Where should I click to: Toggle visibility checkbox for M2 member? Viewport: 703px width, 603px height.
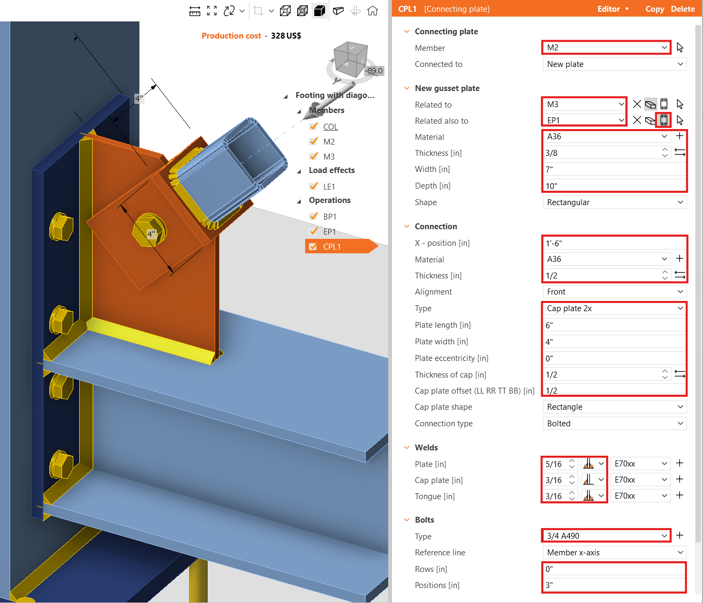[x=314, y=141]
